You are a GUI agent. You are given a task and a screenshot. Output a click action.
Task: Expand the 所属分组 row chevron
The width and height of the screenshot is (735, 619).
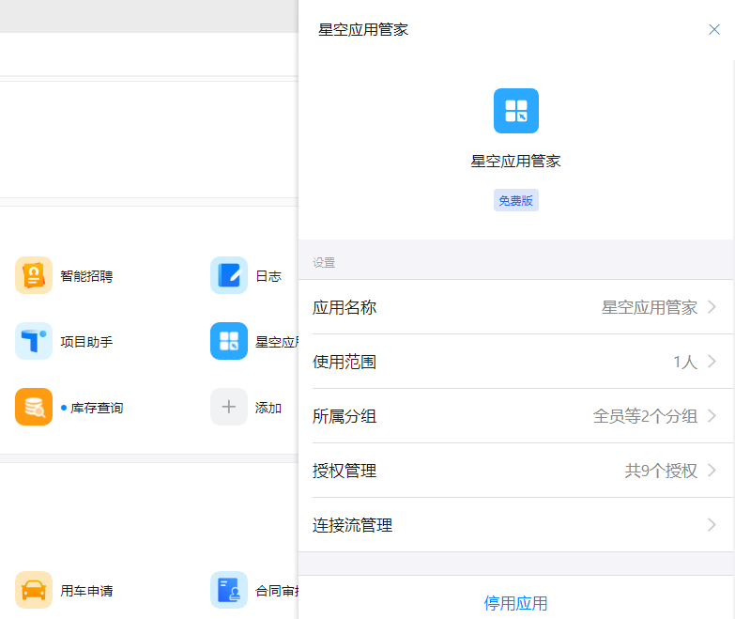pos(712,416)
